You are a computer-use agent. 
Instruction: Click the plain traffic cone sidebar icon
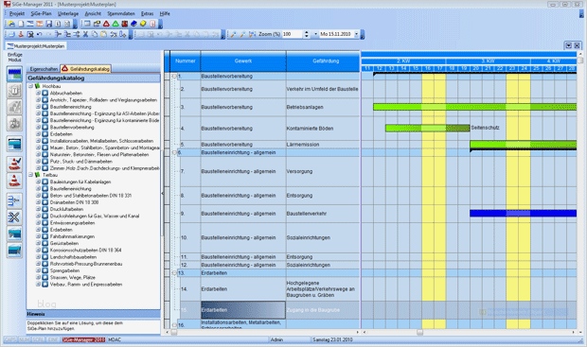click(x=14, y=181)
